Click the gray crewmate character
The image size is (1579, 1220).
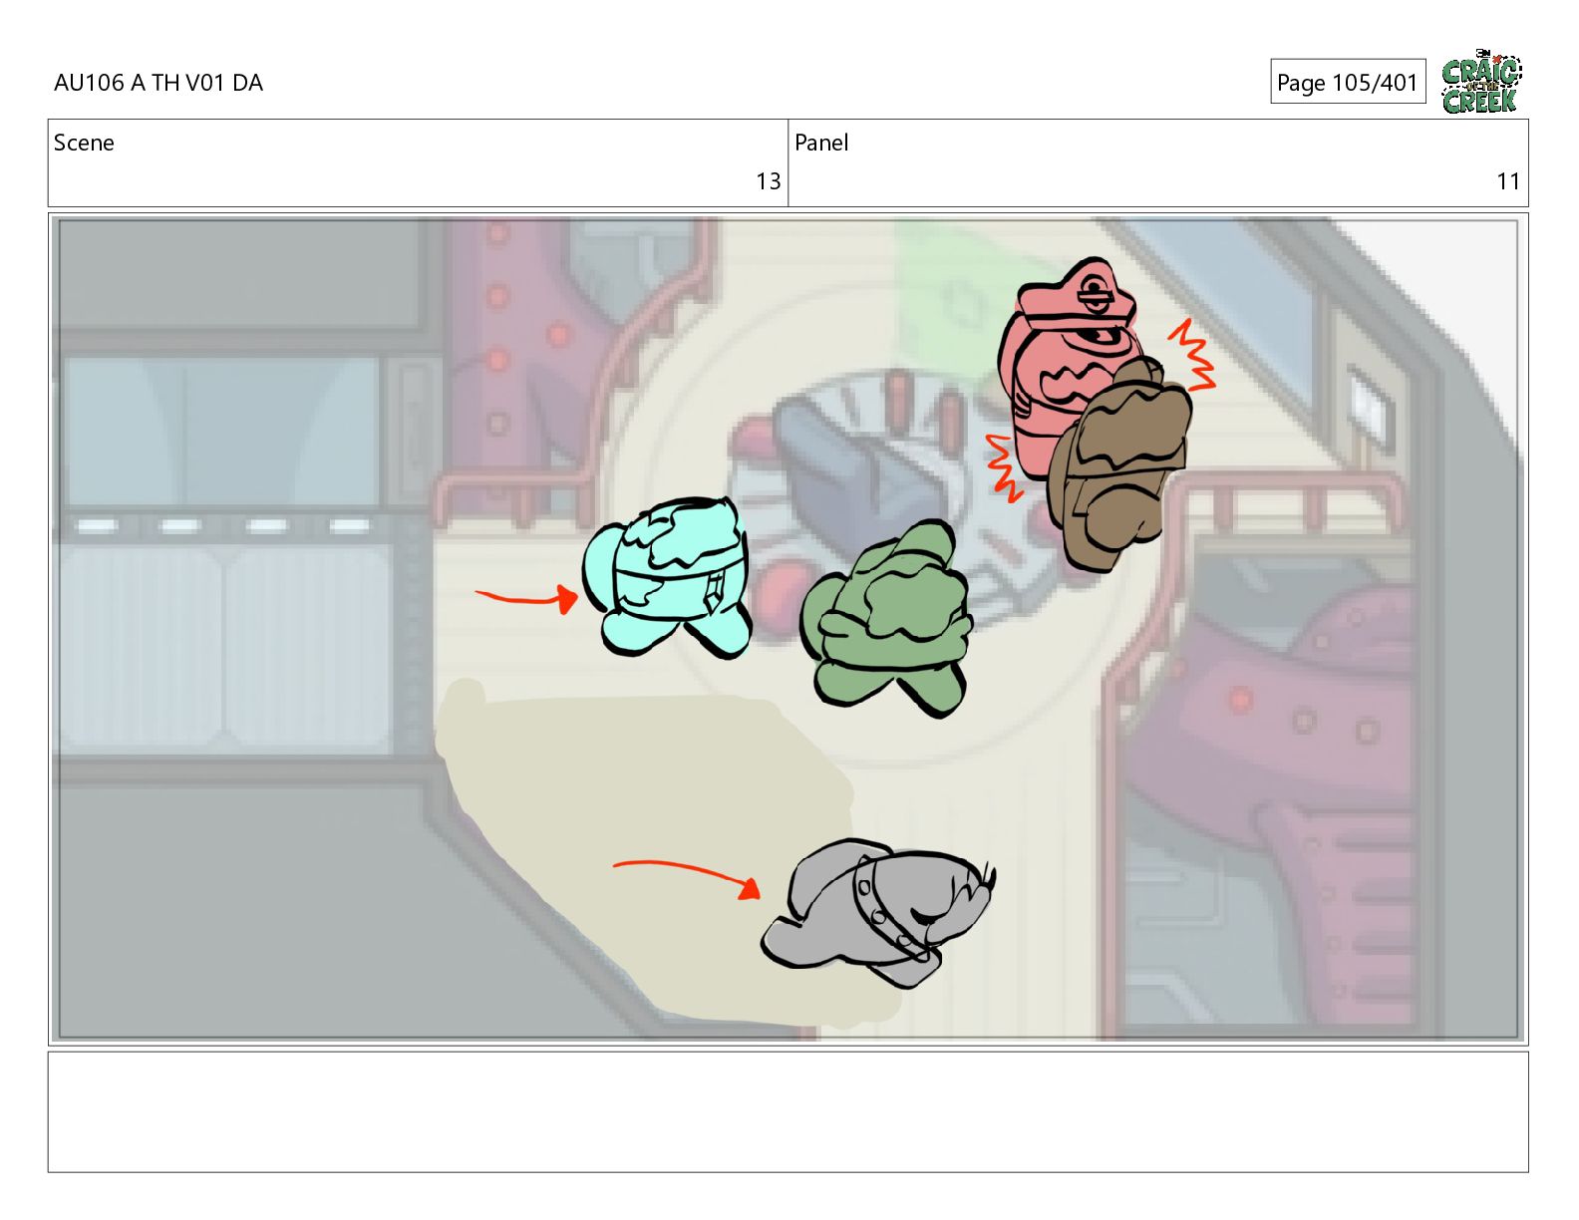[x=877, y=912]
